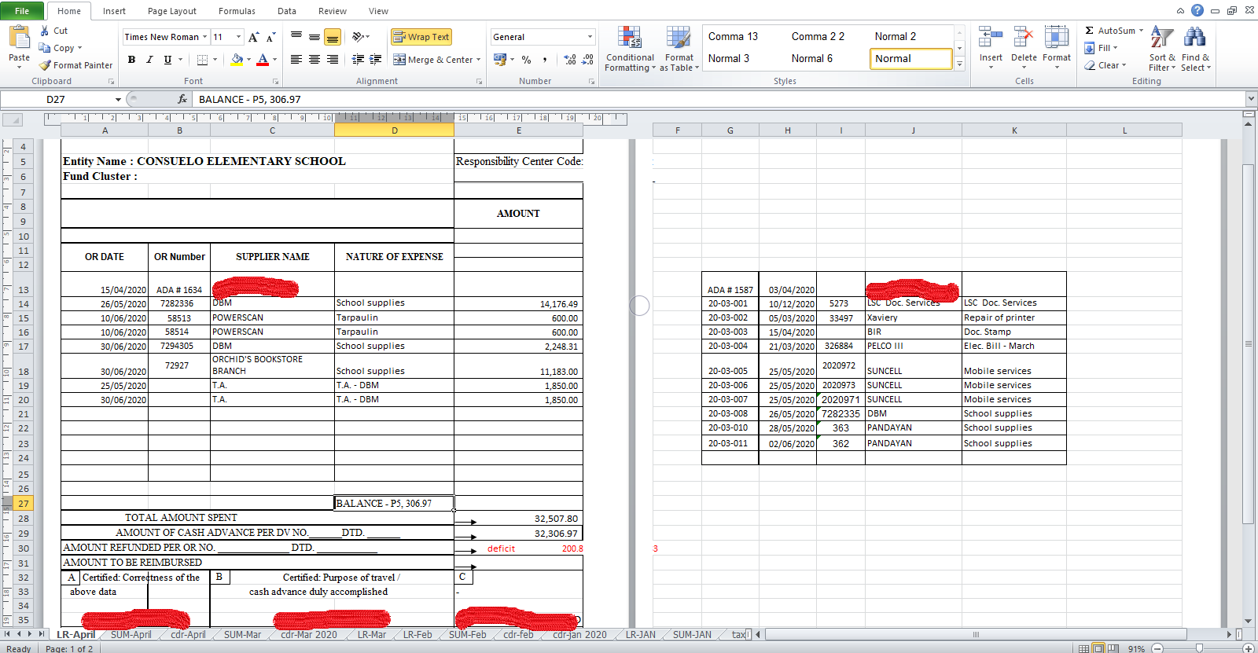Viewport: 1258px width, 653px height.
Task: Open Excel Help question mark
Action: [x=1197, y=10]
